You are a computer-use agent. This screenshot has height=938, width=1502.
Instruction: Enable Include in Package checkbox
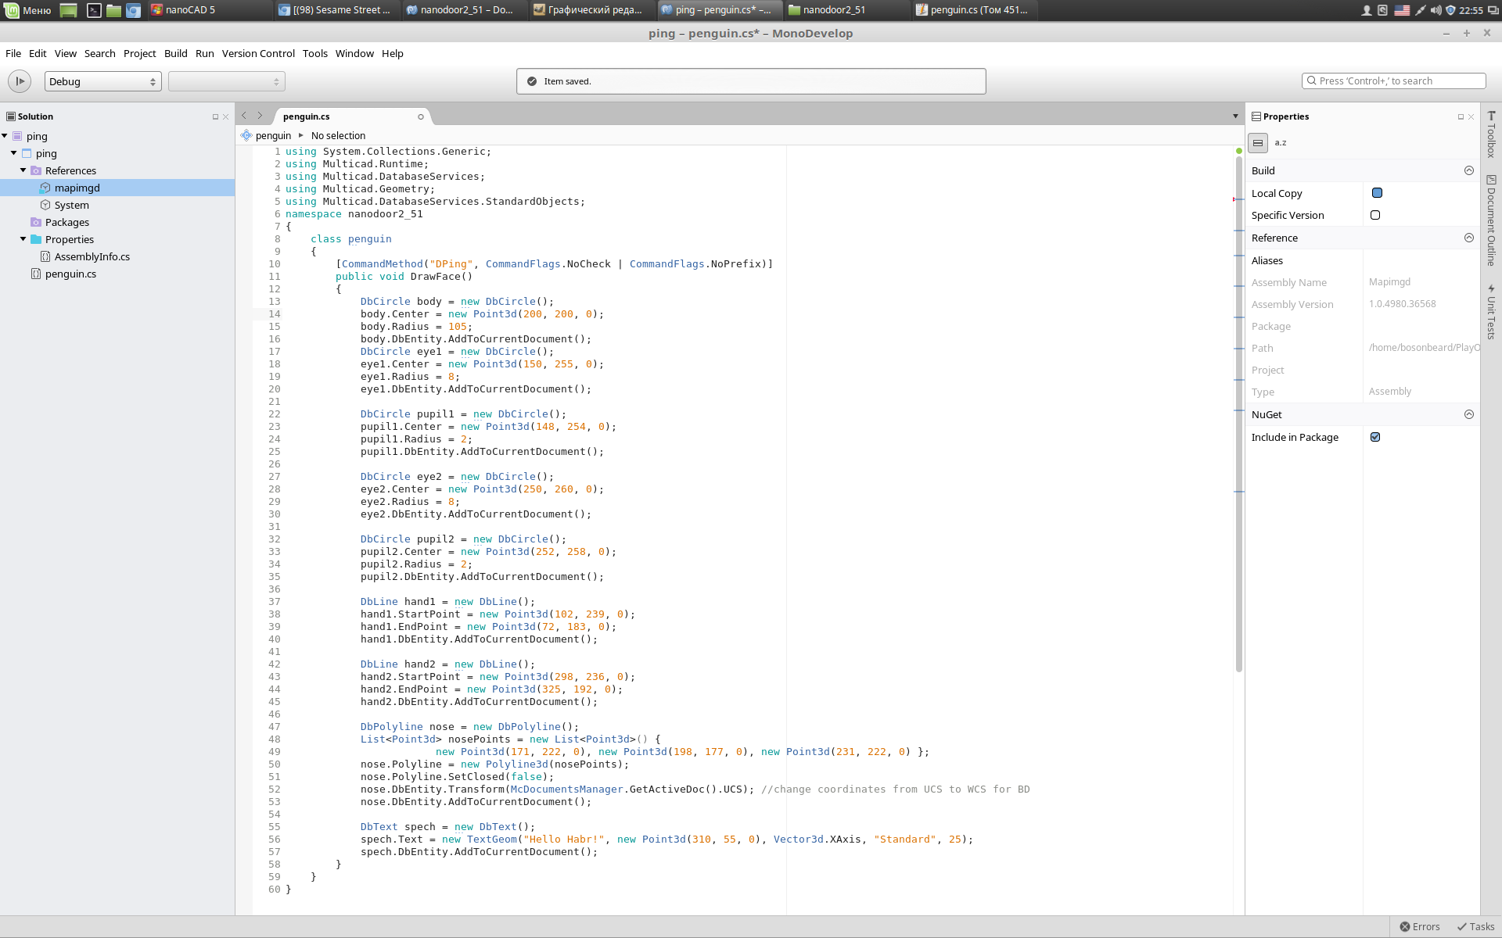[1375, 437]
